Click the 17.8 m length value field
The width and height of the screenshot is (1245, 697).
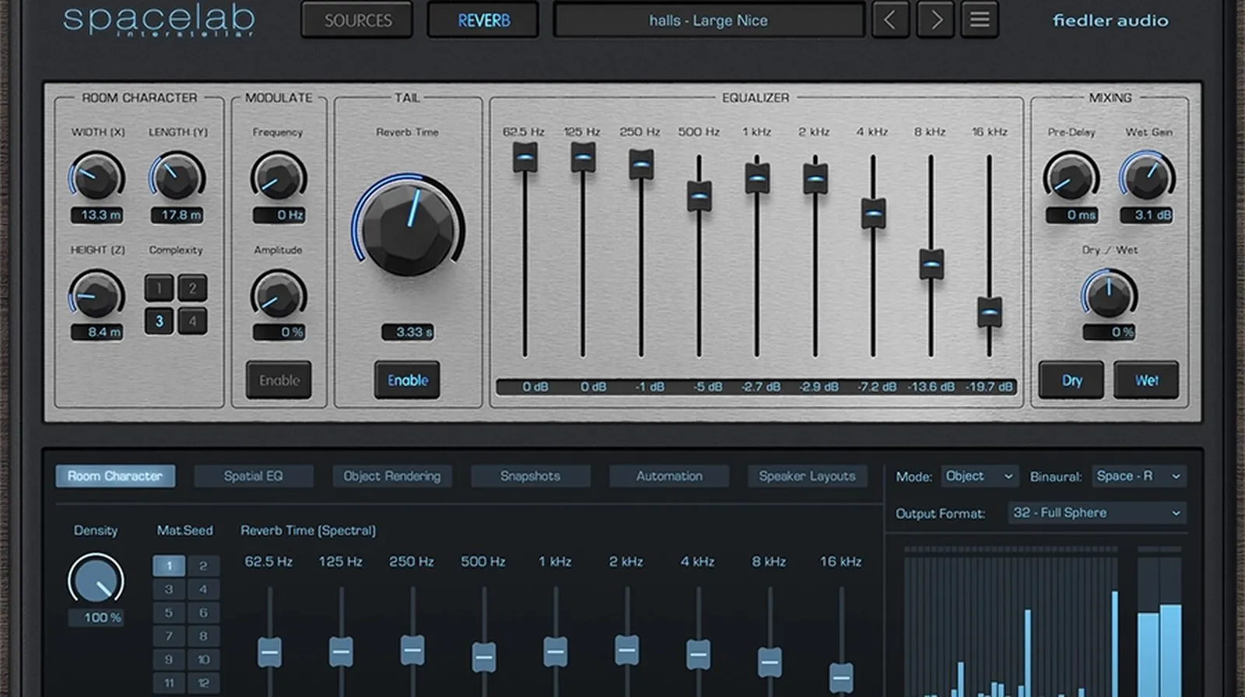[x=177, y=215]
